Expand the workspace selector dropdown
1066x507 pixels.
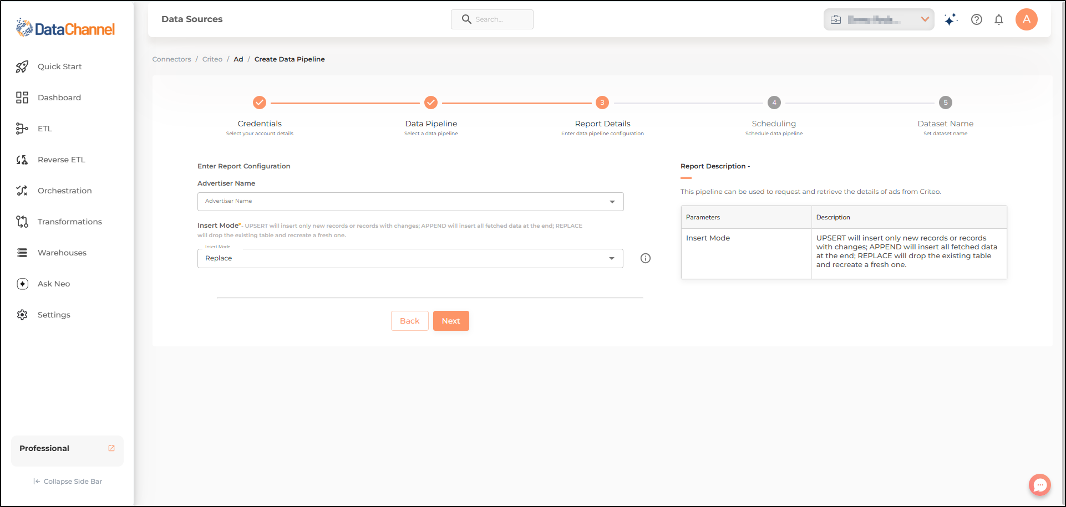879,19
